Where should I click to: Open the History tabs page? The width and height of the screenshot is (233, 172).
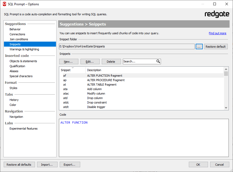pos(14,100)
